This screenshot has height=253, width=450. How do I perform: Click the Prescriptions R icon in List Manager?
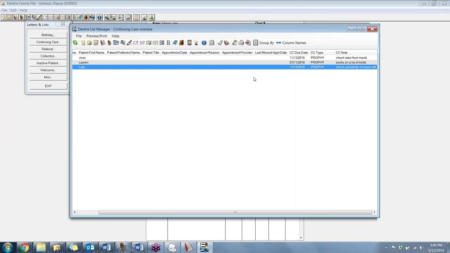click(168, 43)
